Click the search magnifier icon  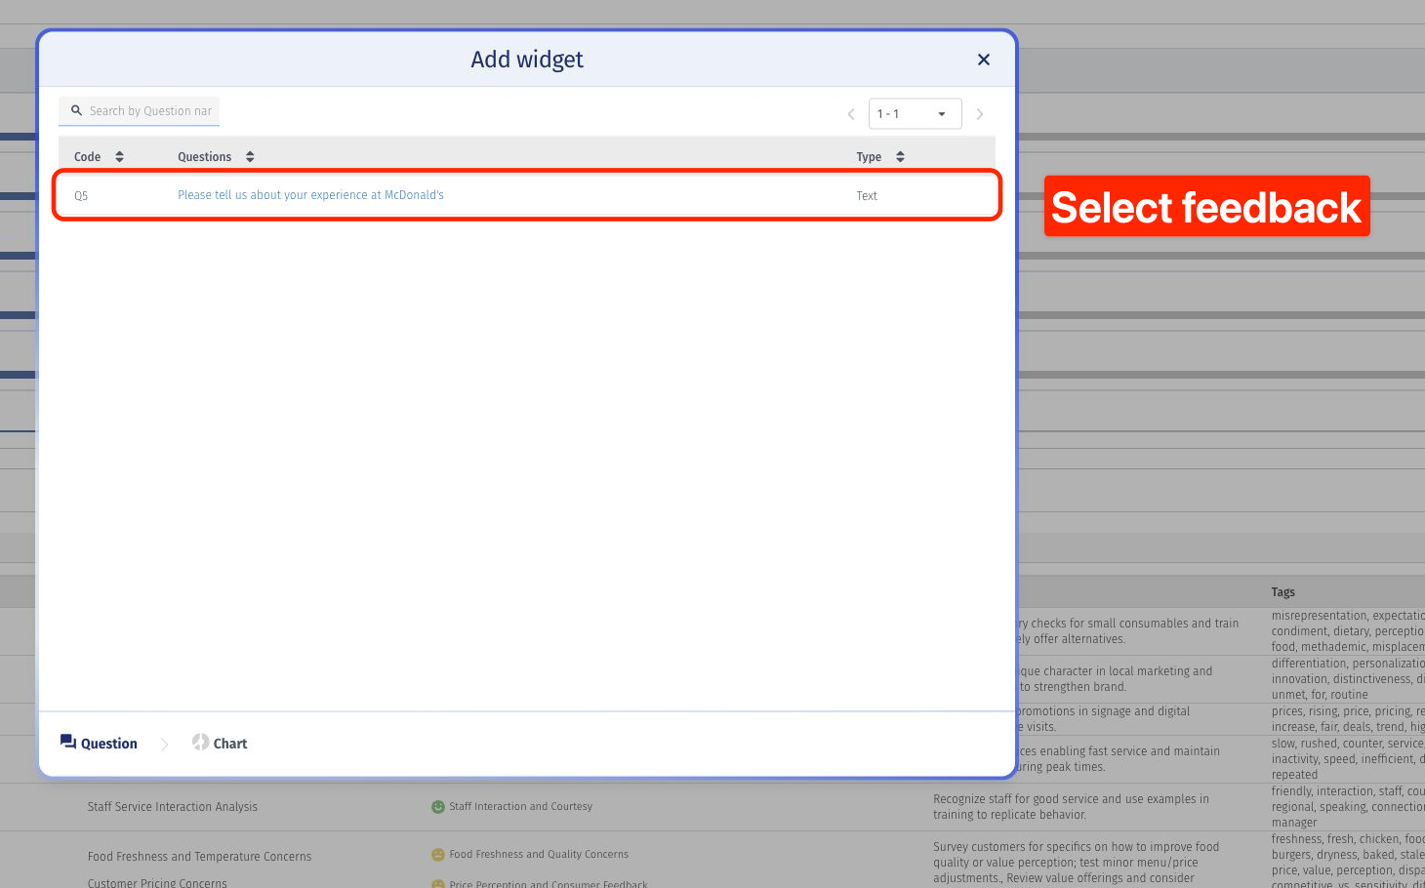coord(76,110)
